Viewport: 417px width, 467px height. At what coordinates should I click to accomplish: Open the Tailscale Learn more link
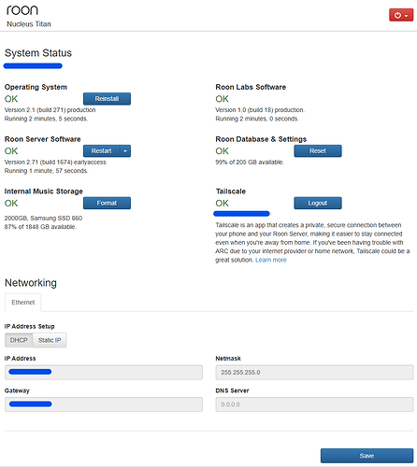coord(271,260)
